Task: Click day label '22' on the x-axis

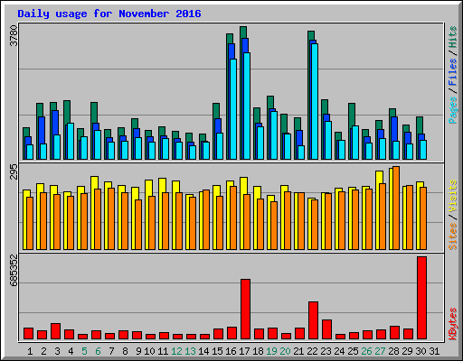Action: click(x=312, y=351)
